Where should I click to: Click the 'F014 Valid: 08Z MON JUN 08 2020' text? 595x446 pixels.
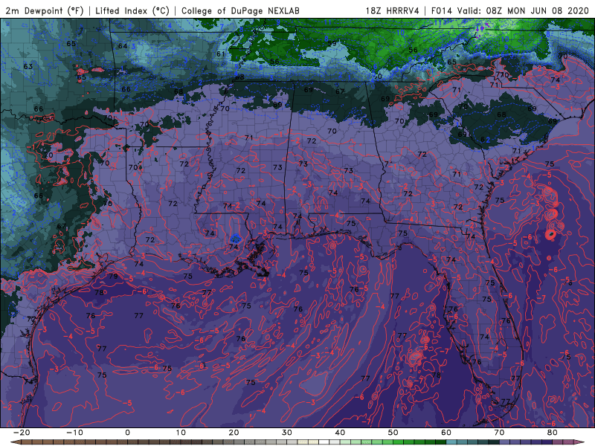(x=510, y=10)
